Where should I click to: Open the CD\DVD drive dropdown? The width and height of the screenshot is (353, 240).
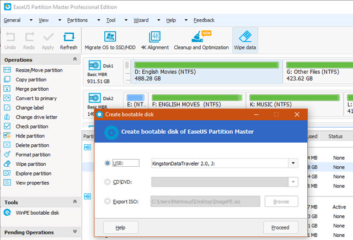(293, 182)
